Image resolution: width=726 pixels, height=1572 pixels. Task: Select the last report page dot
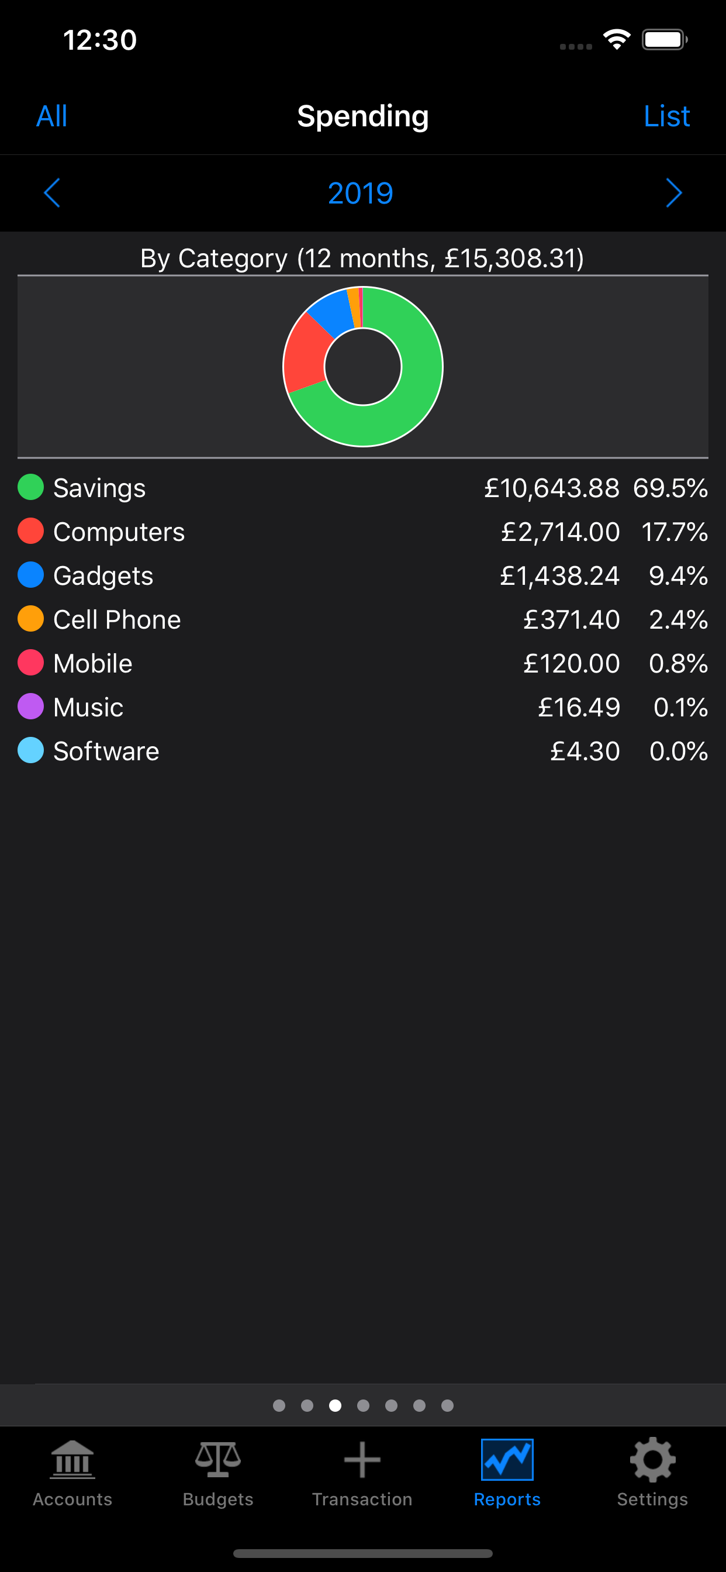pos(447,1405)
